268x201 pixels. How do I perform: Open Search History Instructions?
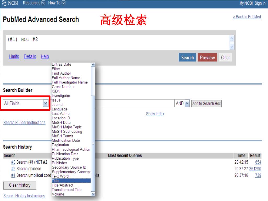[x=24, y=196]
